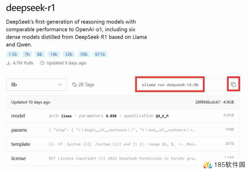Select the 1.5b size tag

click(13, 54)
